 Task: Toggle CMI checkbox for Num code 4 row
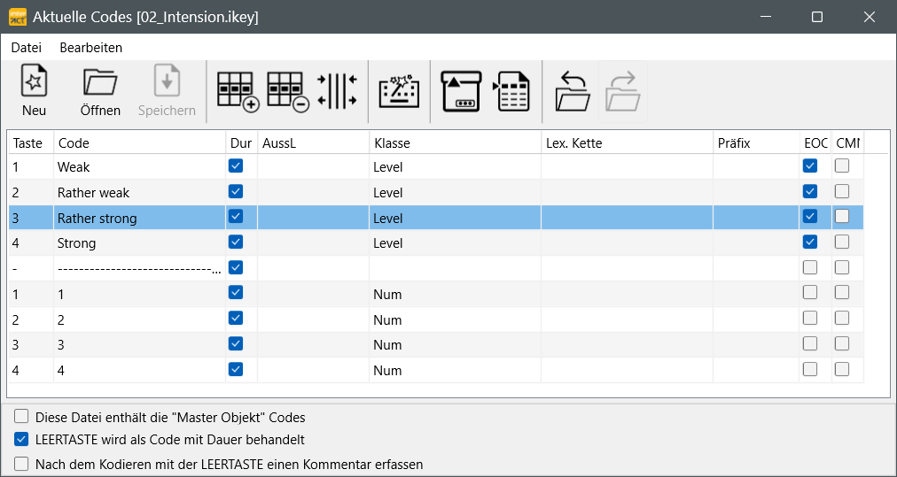[x=842, y=368]
